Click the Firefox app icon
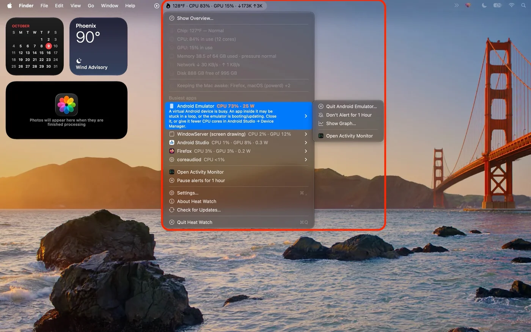 click(171, 151)
